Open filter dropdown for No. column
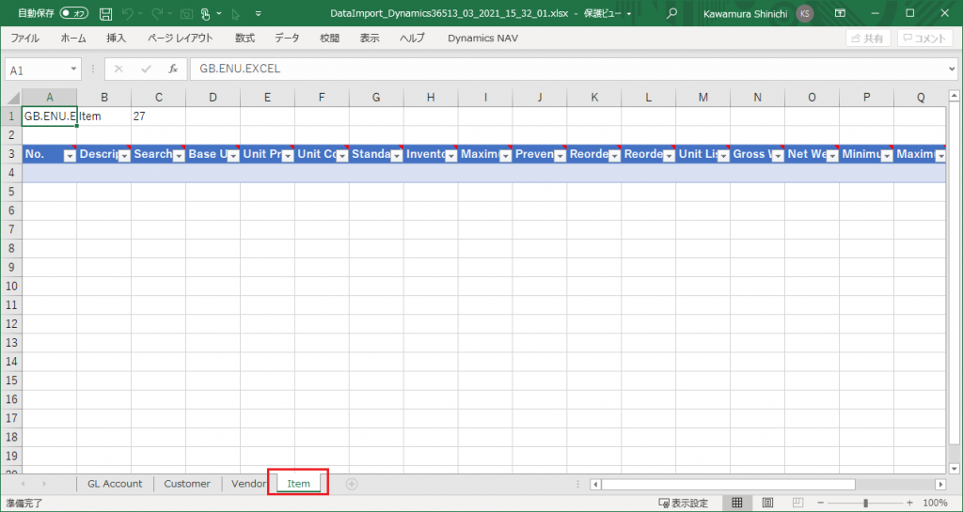The image size is (963, 512). [x=69, y=155]
